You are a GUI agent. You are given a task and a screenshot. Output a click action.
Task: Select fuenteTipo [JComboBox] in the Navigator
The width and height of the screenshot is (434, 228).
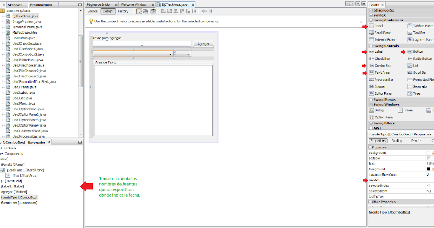(x=20, y=197)
